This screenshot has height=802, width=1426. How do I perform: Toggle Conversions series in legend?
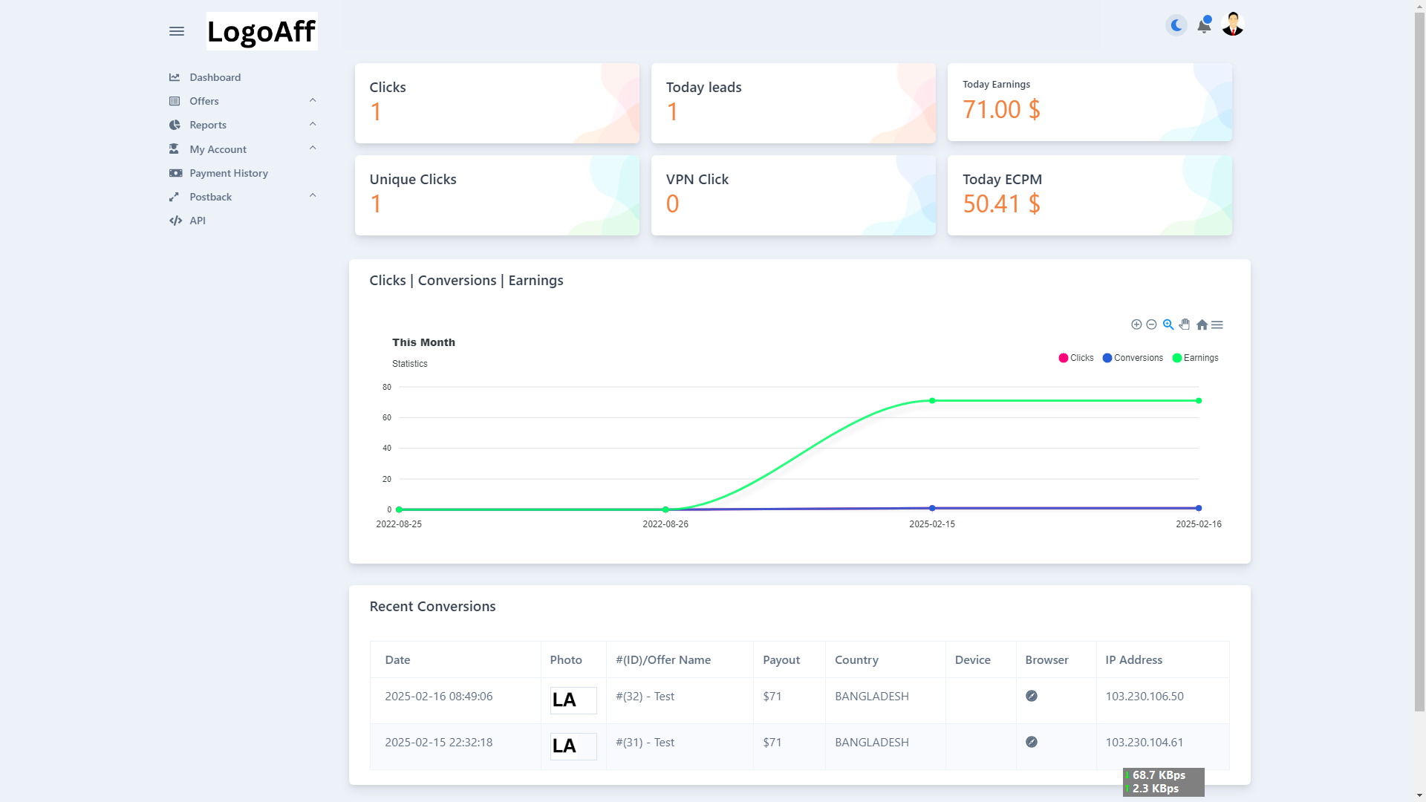1133,358
